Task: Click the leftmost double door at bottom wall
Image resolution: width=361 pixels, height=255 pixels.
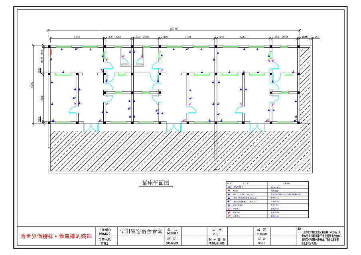Action: [x=91, y=127]
